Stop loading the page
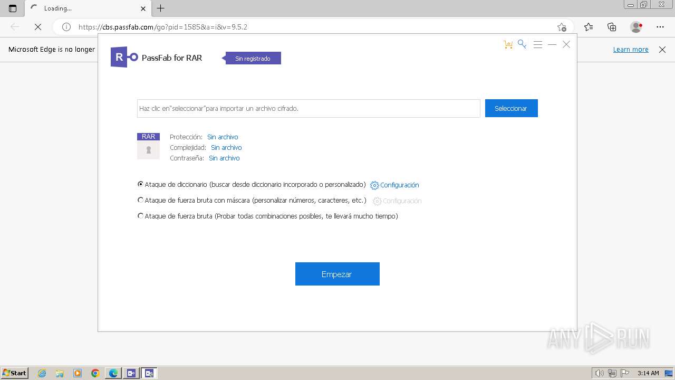 click(x=38, y=27)
